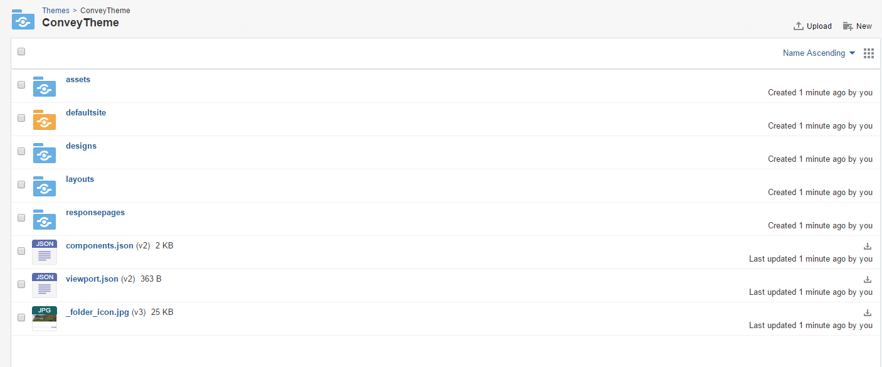Click the sort order dropdown arrow
This screenshot has width=882, height=367.
pos(852,53)
